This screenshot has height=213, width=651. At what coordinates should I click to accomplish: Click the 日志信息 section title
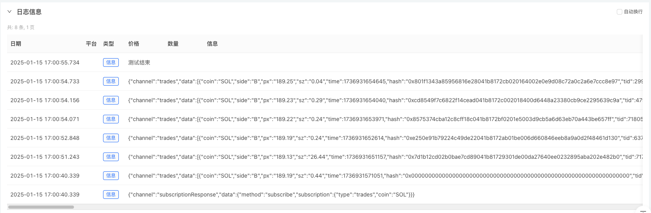pos(29,12)
